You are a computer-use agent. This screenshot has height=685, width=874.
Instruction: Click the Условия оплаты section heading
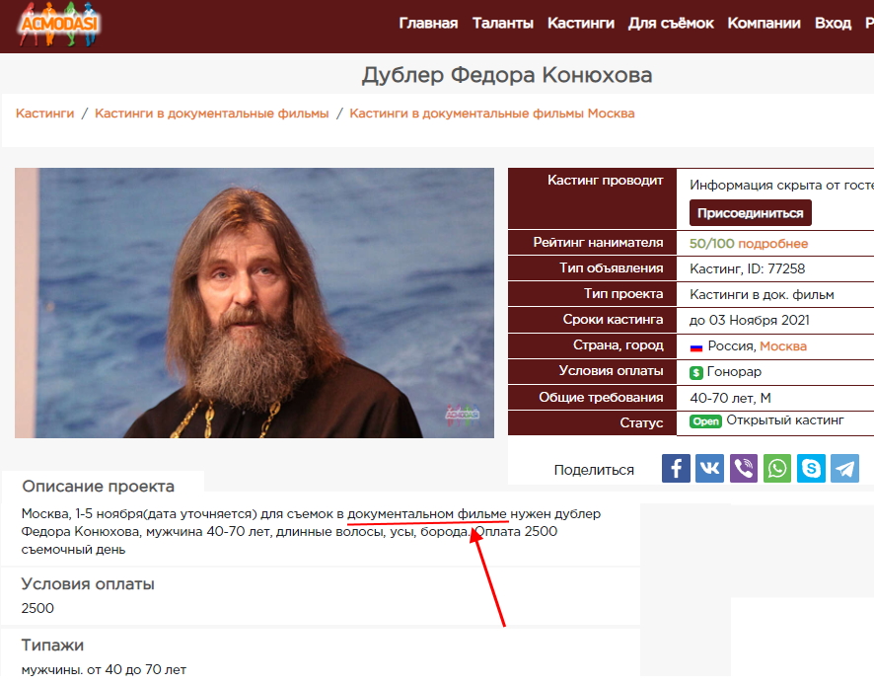coord(88,584)
